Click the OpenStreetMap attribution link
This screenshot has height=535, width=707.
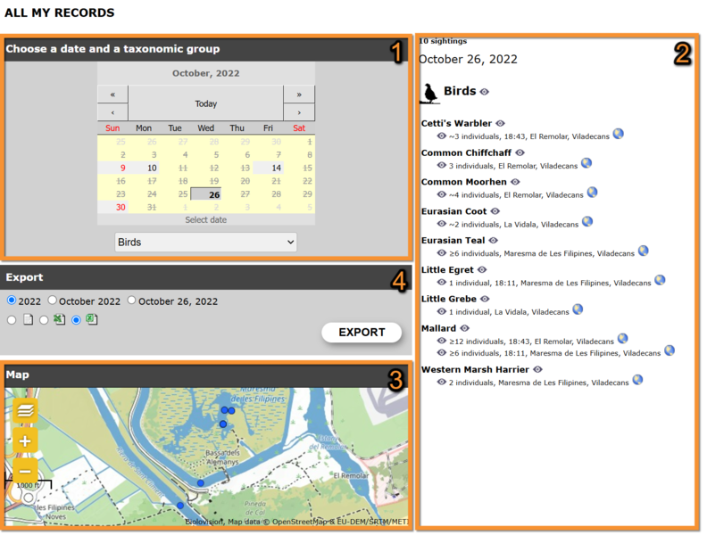coord(304,522)
